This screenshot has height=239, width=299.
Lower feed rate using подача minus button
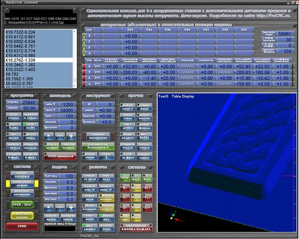[49, 208]
